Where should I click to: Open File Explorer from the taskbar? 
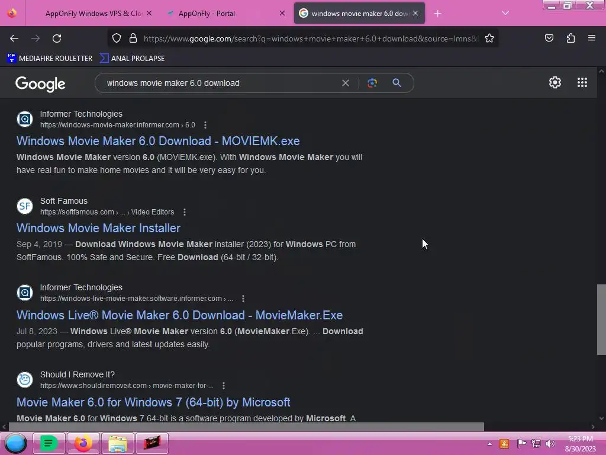(118, 443)
